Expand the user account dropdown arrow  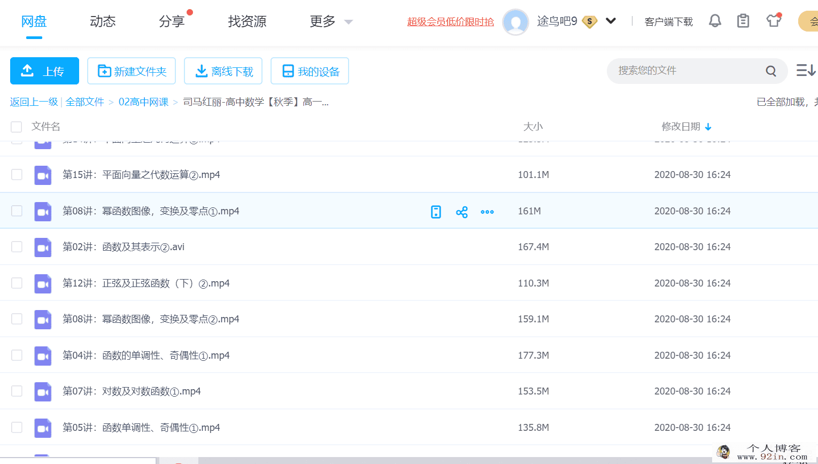pos(611,21)
